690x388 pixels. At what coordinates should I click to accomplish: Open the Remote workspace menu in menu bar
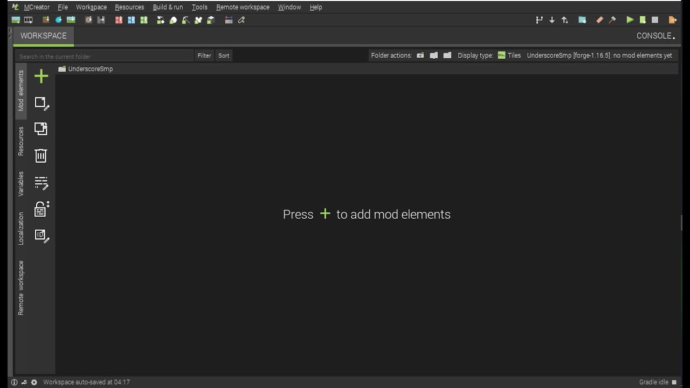coord(243,7)
